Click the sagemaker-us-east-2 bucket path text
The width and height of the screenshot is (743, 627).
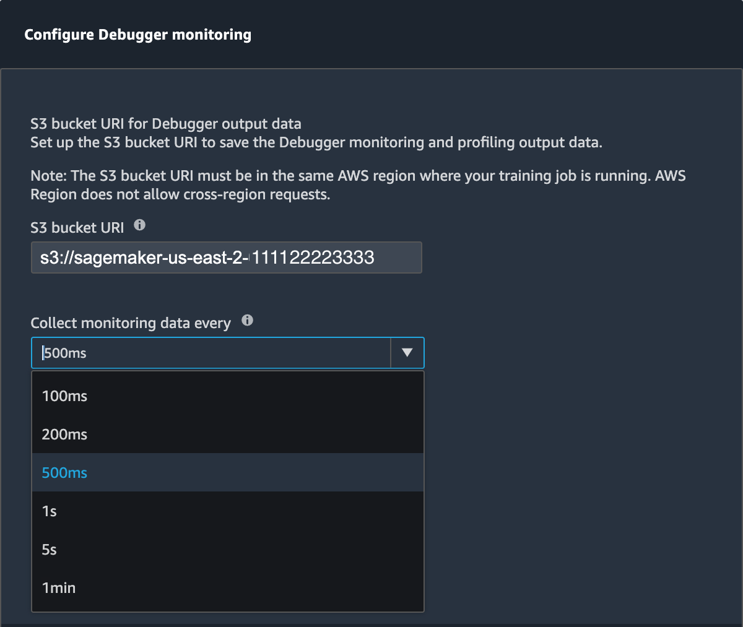[x=207, y=257]
